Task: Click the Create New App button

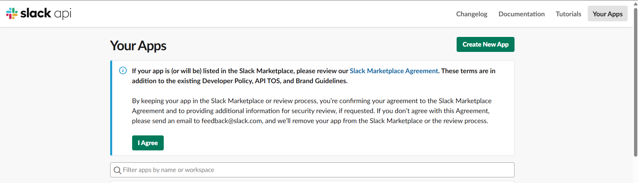Action: [x=485, y=45]
